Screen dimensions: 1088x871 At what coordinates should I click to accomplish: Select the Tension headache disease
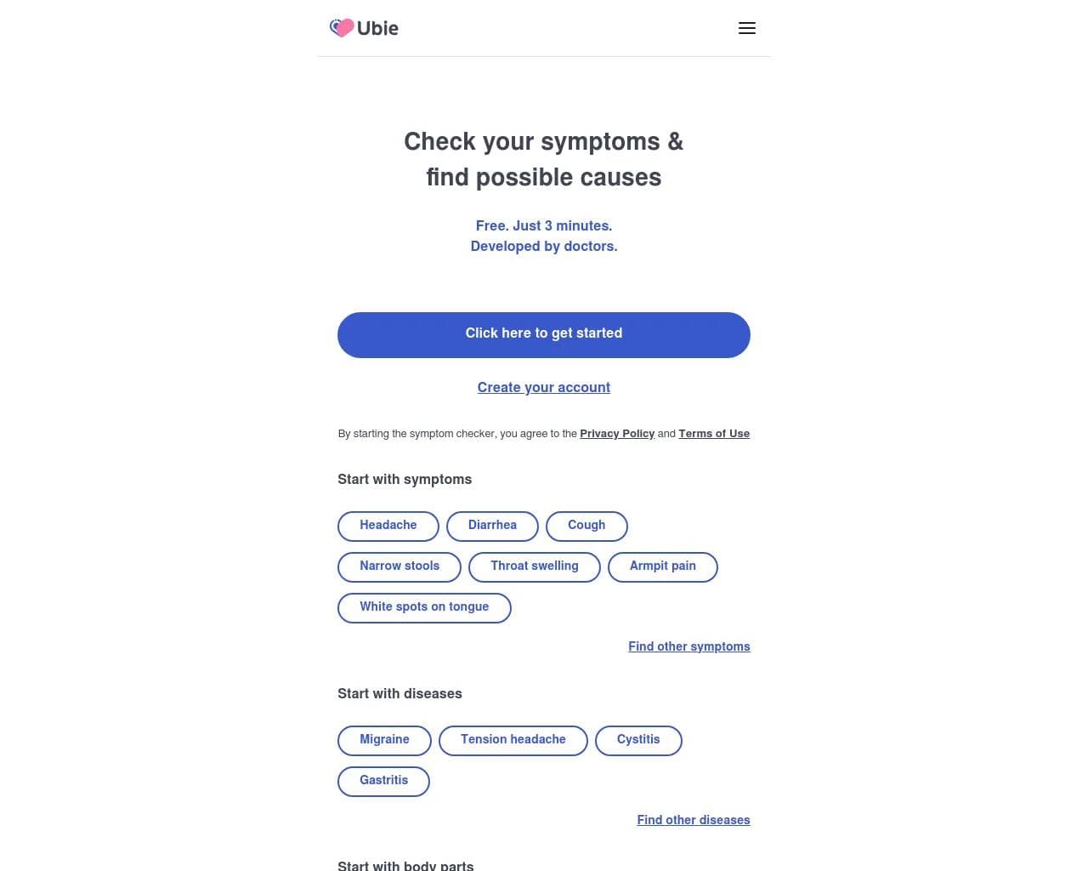(513, 740)
